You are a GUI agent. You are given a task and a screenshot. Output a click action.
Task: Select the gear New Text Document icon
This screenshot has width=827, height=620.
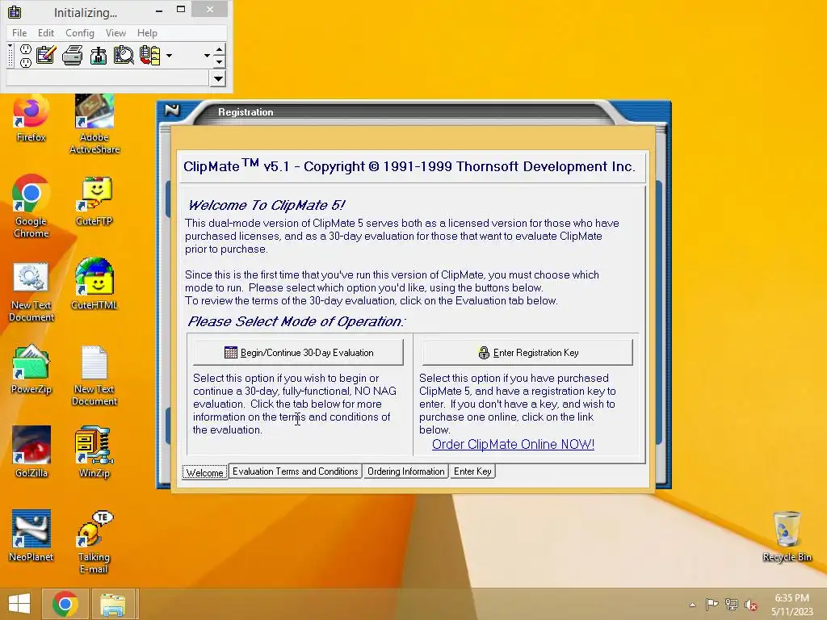(31, 292)
